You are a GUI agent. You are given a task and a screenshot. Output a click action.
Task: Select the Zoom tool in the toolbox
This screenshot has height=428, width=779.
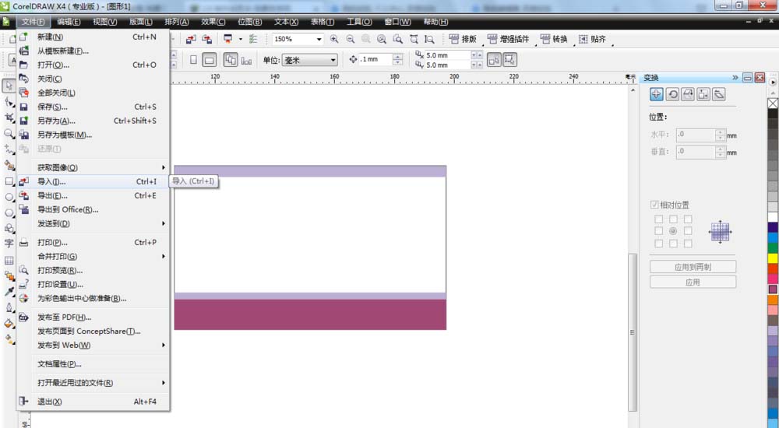click(x=9, y=134)
